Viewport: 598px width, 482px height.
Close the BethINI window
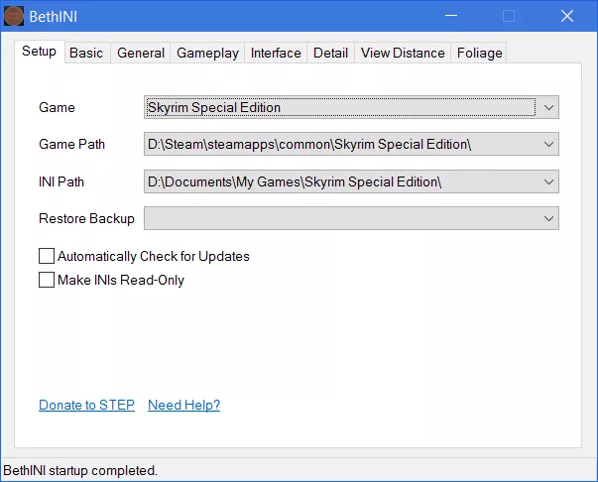(x=567, y=16)
